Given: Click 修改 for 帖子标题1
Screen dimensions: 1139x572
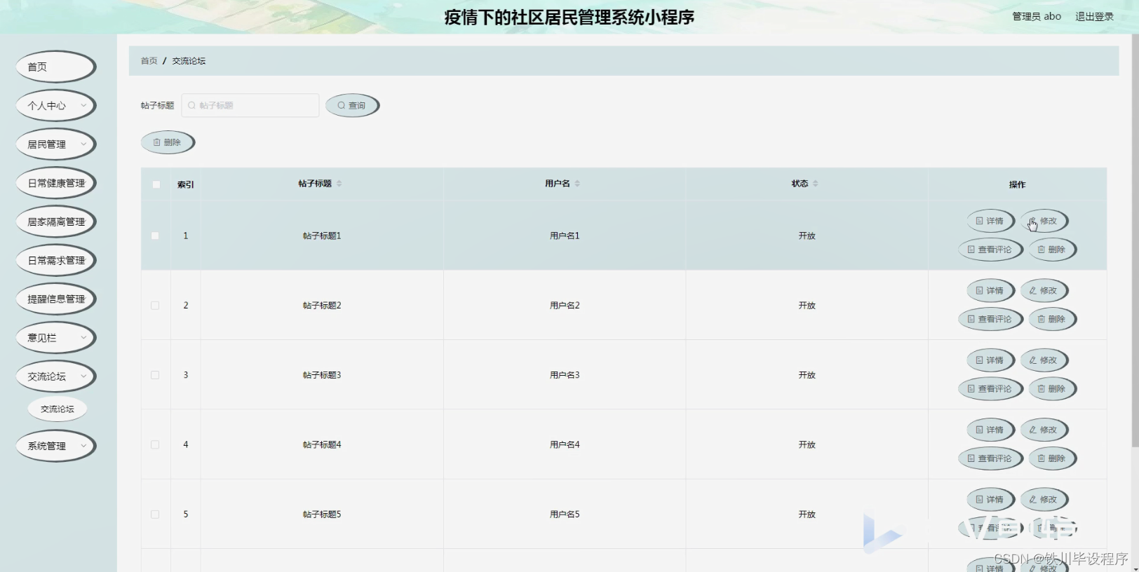Looking at the screenshot, I should pyautogui.click(x=1044, y=221).
